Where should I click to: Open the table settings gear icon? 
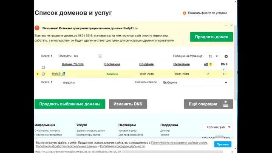[x=226, y=57]
